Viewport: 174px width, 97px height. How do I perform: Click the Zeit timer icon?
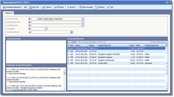click(x=108, y=7)
